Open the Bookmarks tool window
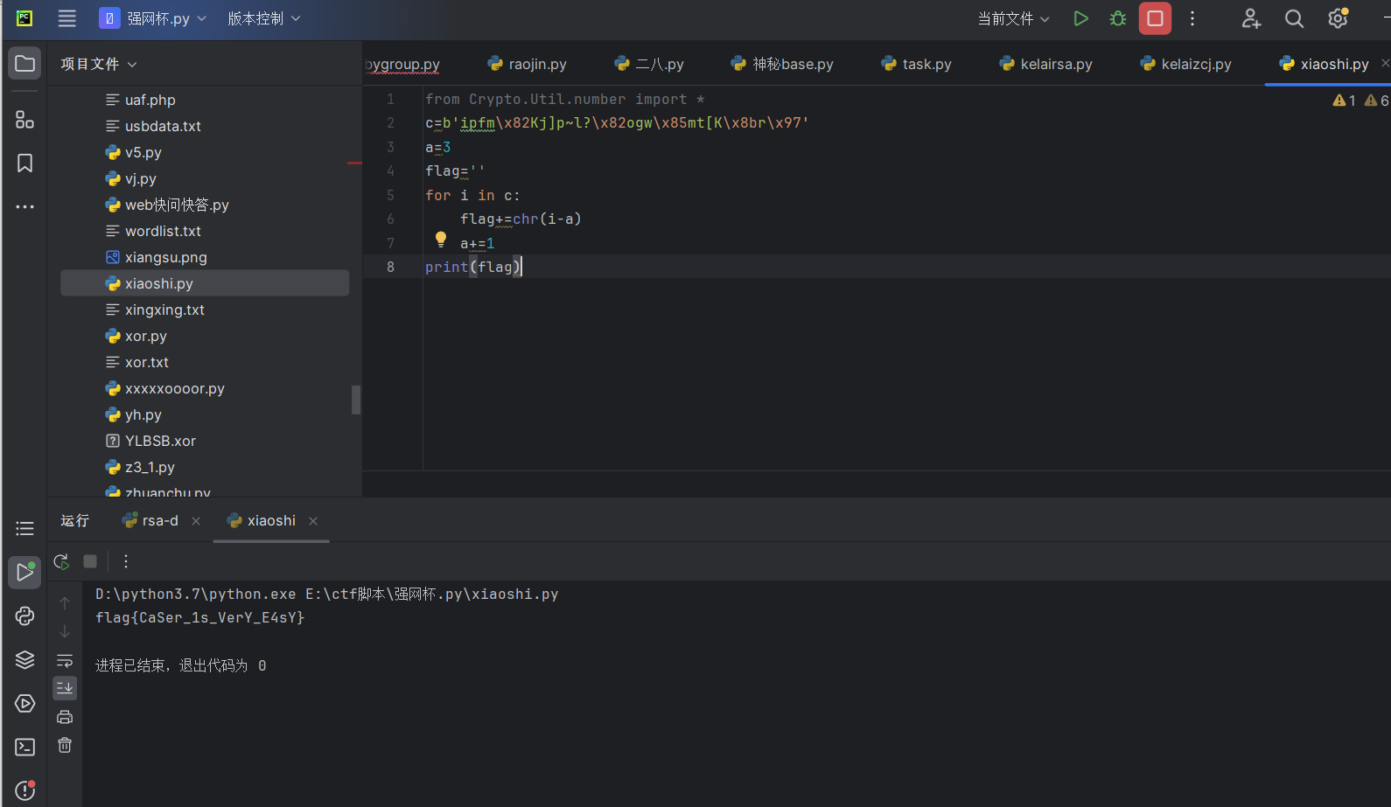This screenshot has height=807, width=1391. coord(24,163)
